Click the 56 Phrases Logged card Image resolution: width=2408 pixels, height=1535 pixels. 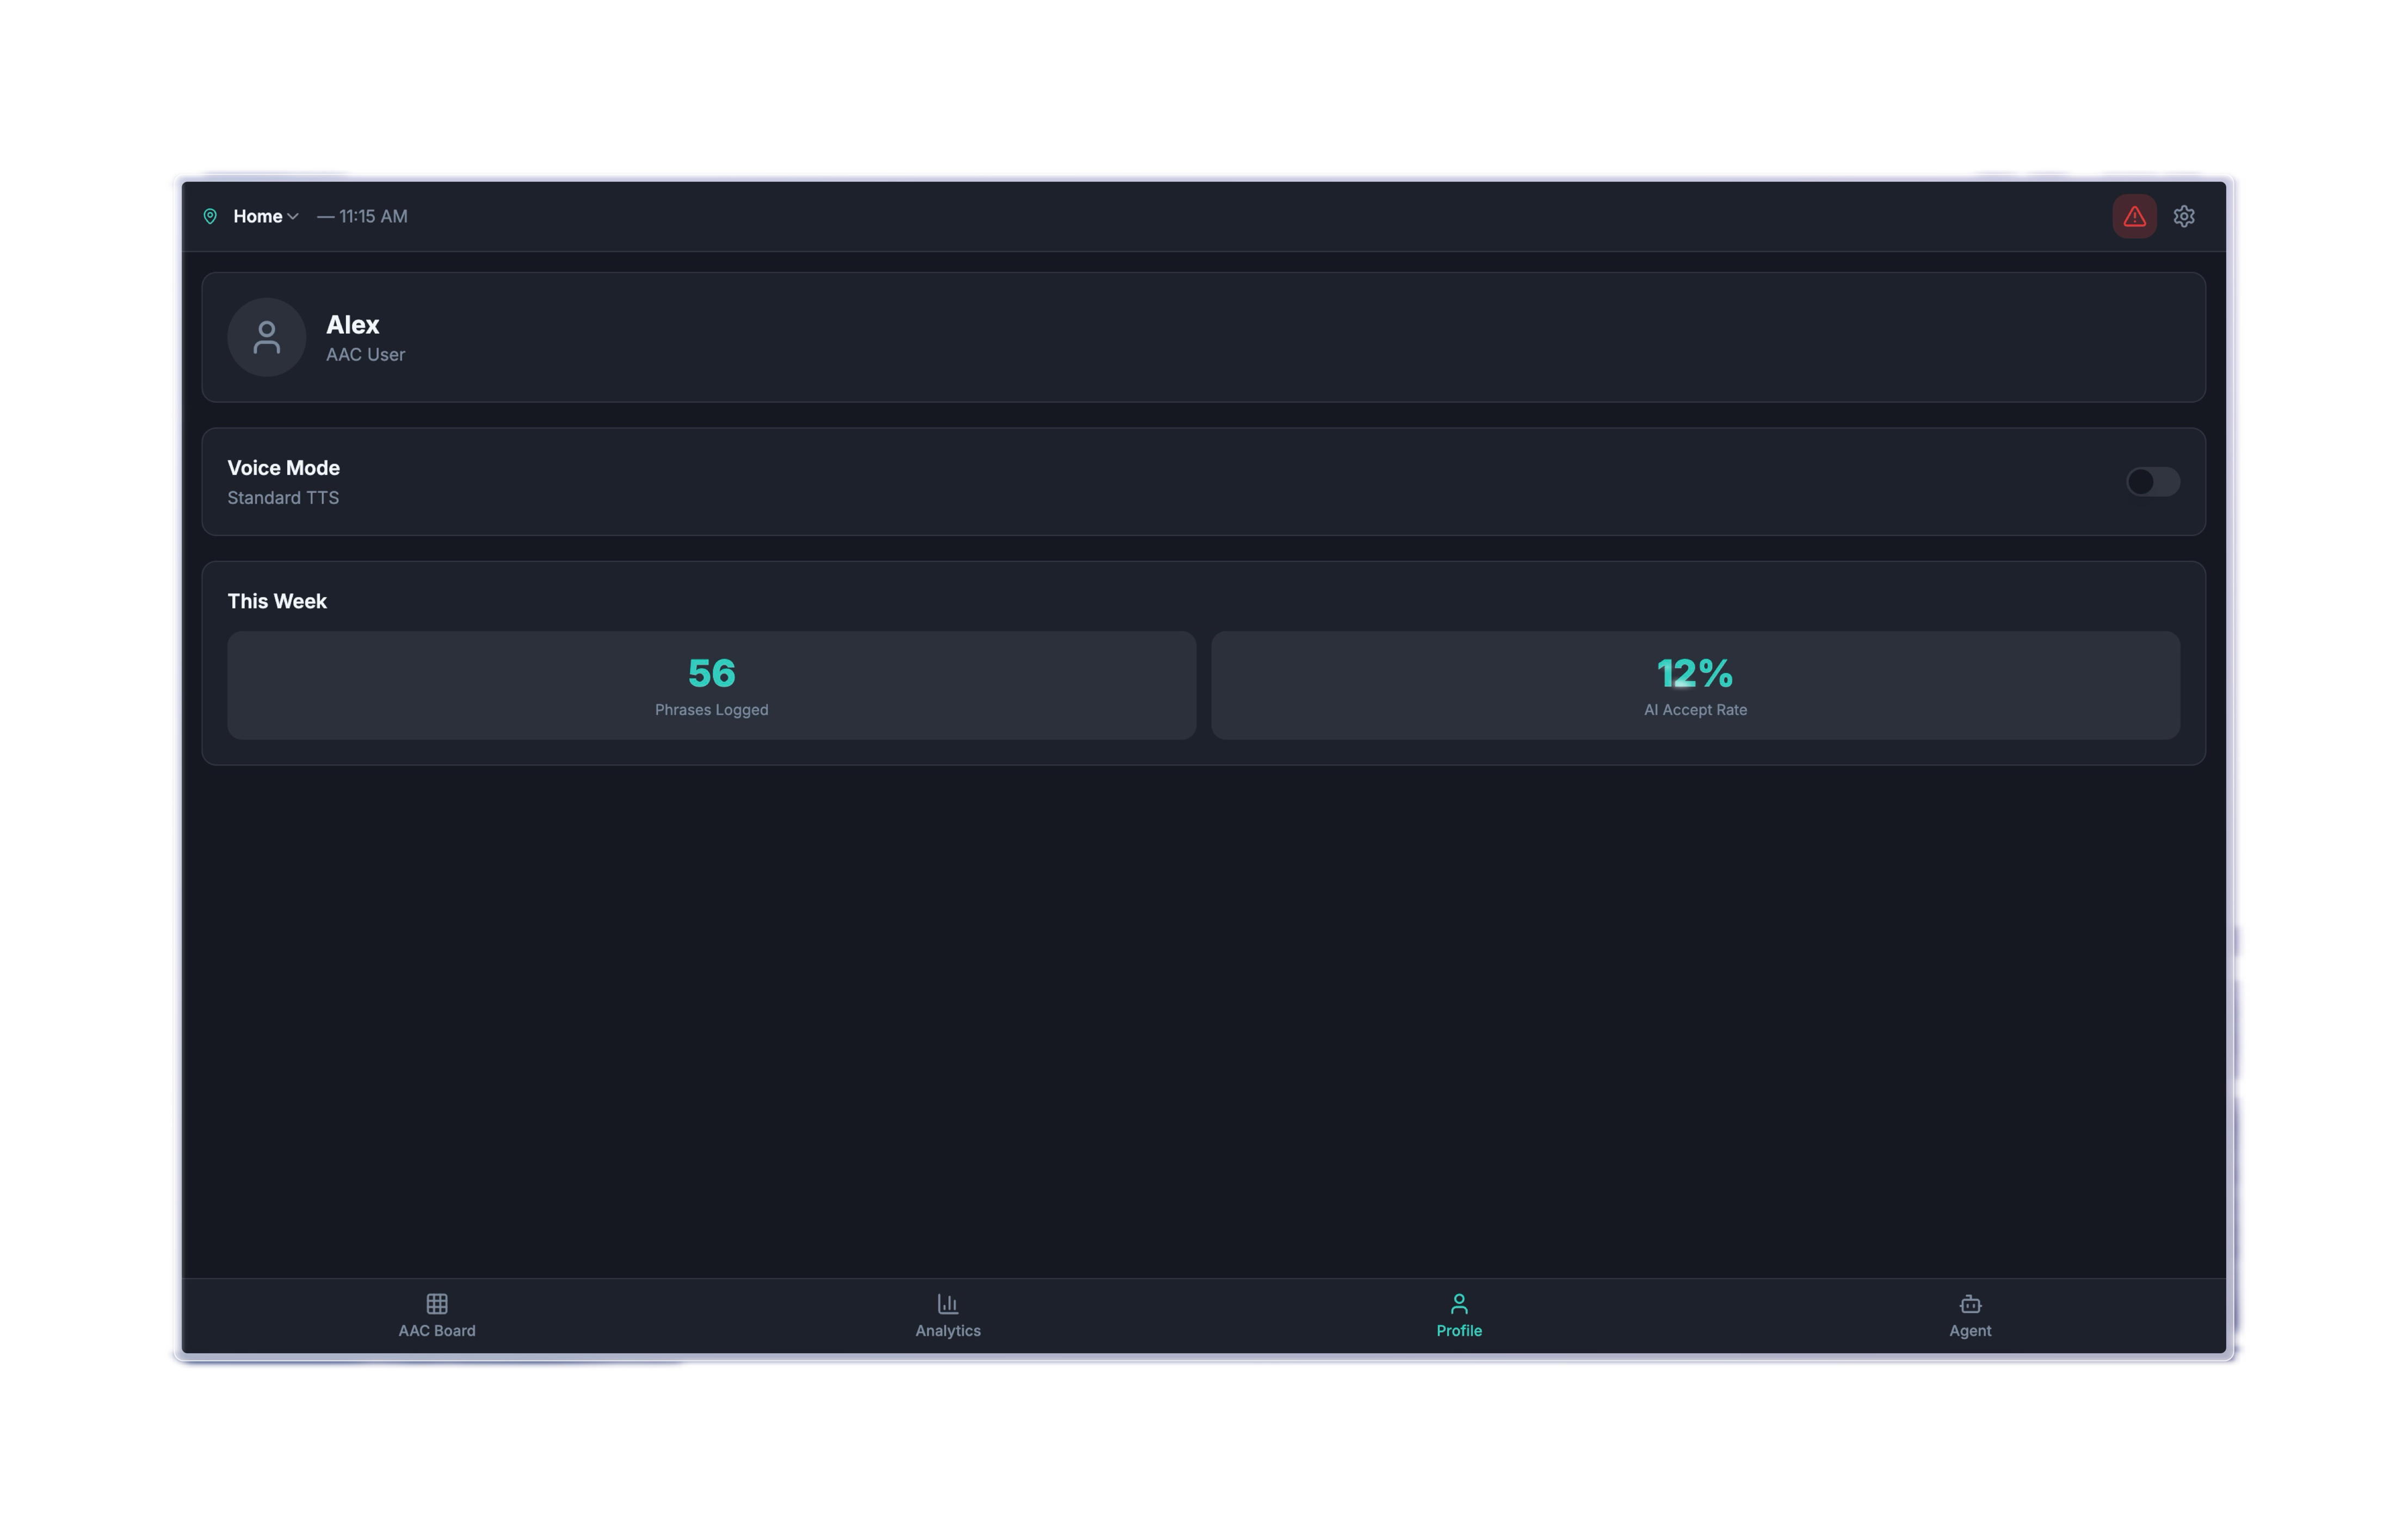[x=711, y=685]
